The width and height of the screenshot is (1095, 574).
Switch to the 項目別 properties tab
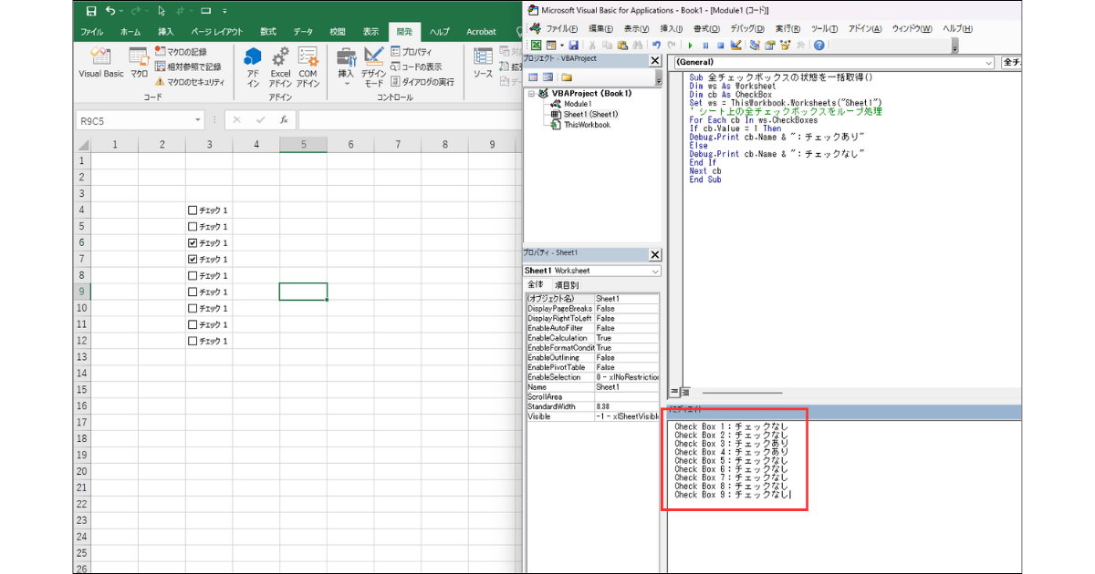click(566, 285)
